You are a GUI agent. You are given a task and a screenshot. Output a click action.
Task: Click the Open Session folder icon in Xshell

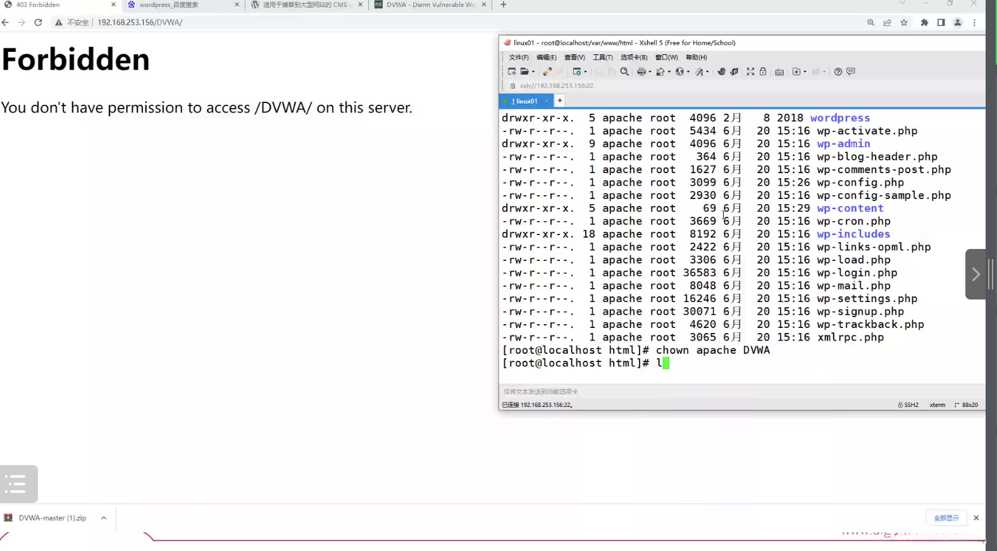click(524, 72)
